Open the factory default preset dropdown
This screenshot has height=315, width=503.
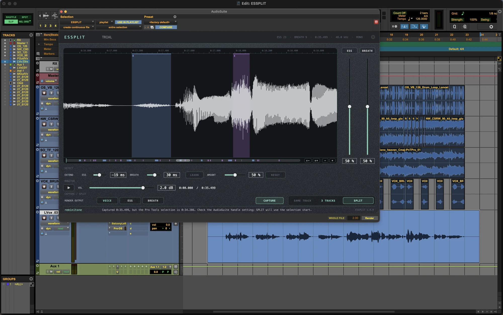(160, 22)
